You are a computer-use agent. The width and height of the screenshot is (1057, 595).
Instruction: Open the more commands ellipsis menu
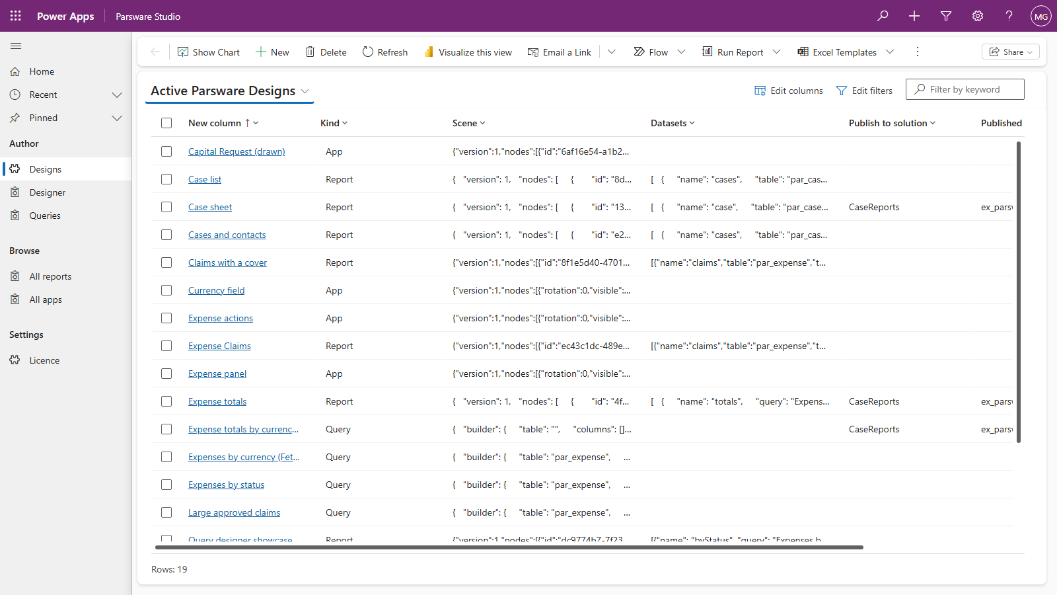(x=917, y=52)
